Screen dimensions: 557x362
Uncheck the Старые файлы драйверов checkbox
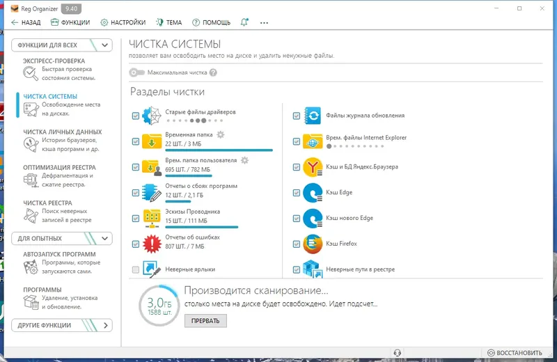(135, 116)
